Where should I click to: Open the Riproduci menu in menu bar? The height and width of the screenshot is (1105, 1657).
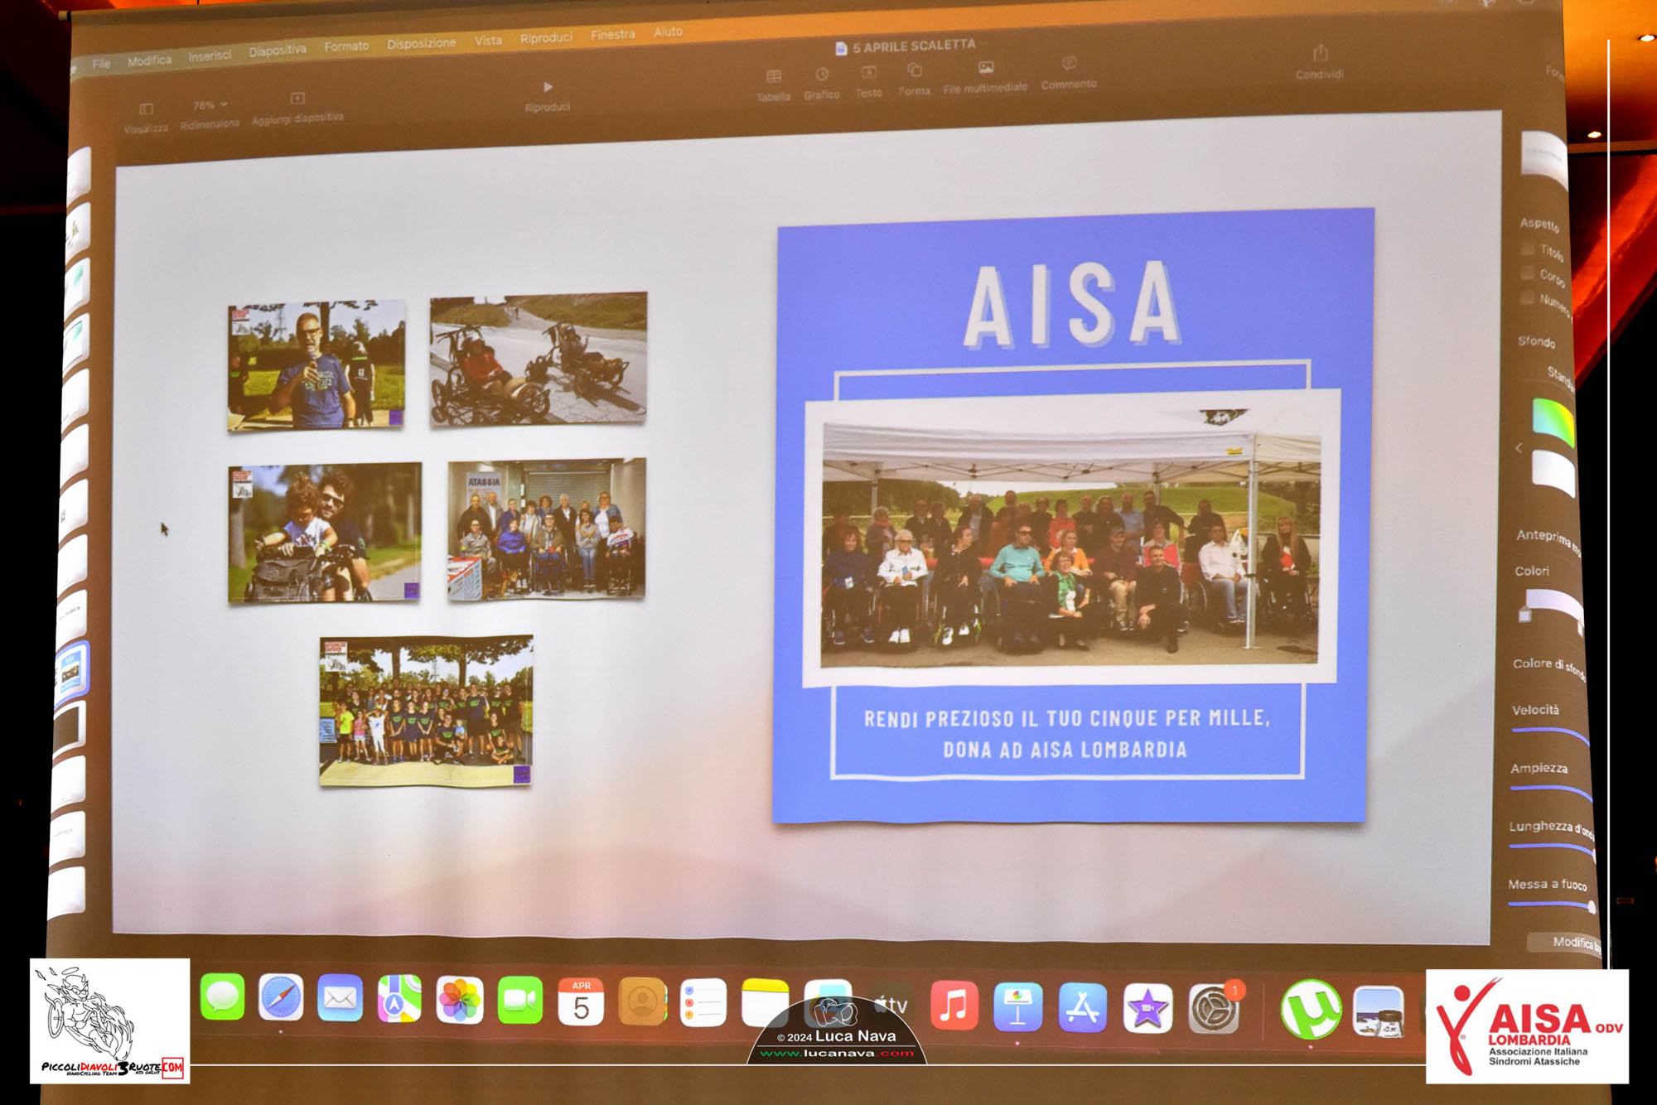click(x=546, y=37)
